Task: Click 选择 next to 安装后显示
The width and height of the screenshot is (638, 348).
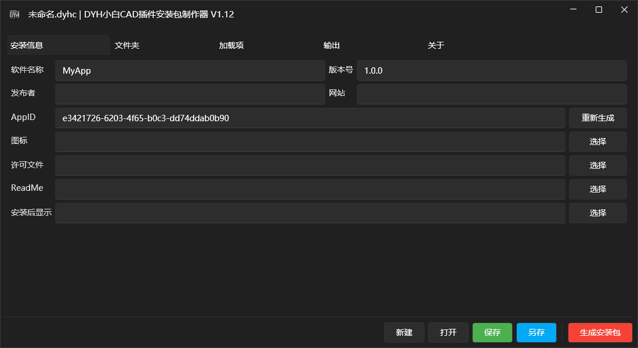Action: tap(597, 213)
